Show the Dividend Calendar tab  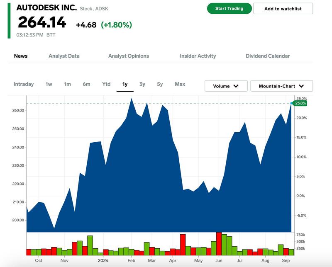[x=268, y=56]
